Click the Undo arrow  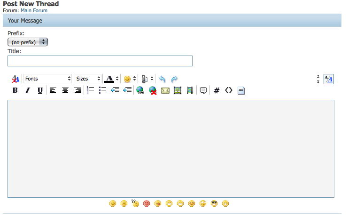point(162,79)
